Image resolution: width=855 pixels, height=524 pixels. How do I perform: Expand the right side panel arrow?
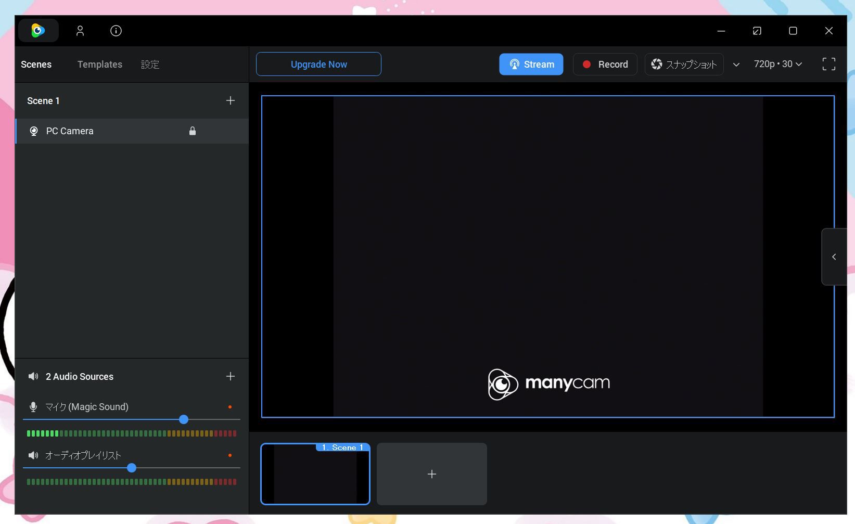click(834, 257)
